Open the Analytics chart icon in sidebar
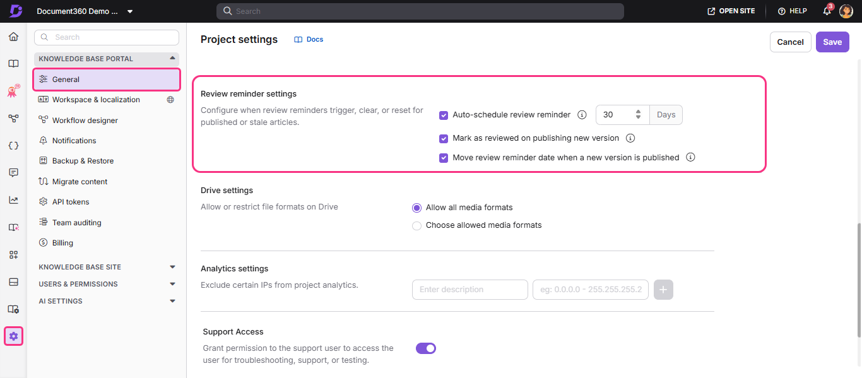The width and height of the screenshot is (862, 378). point(13,199)
